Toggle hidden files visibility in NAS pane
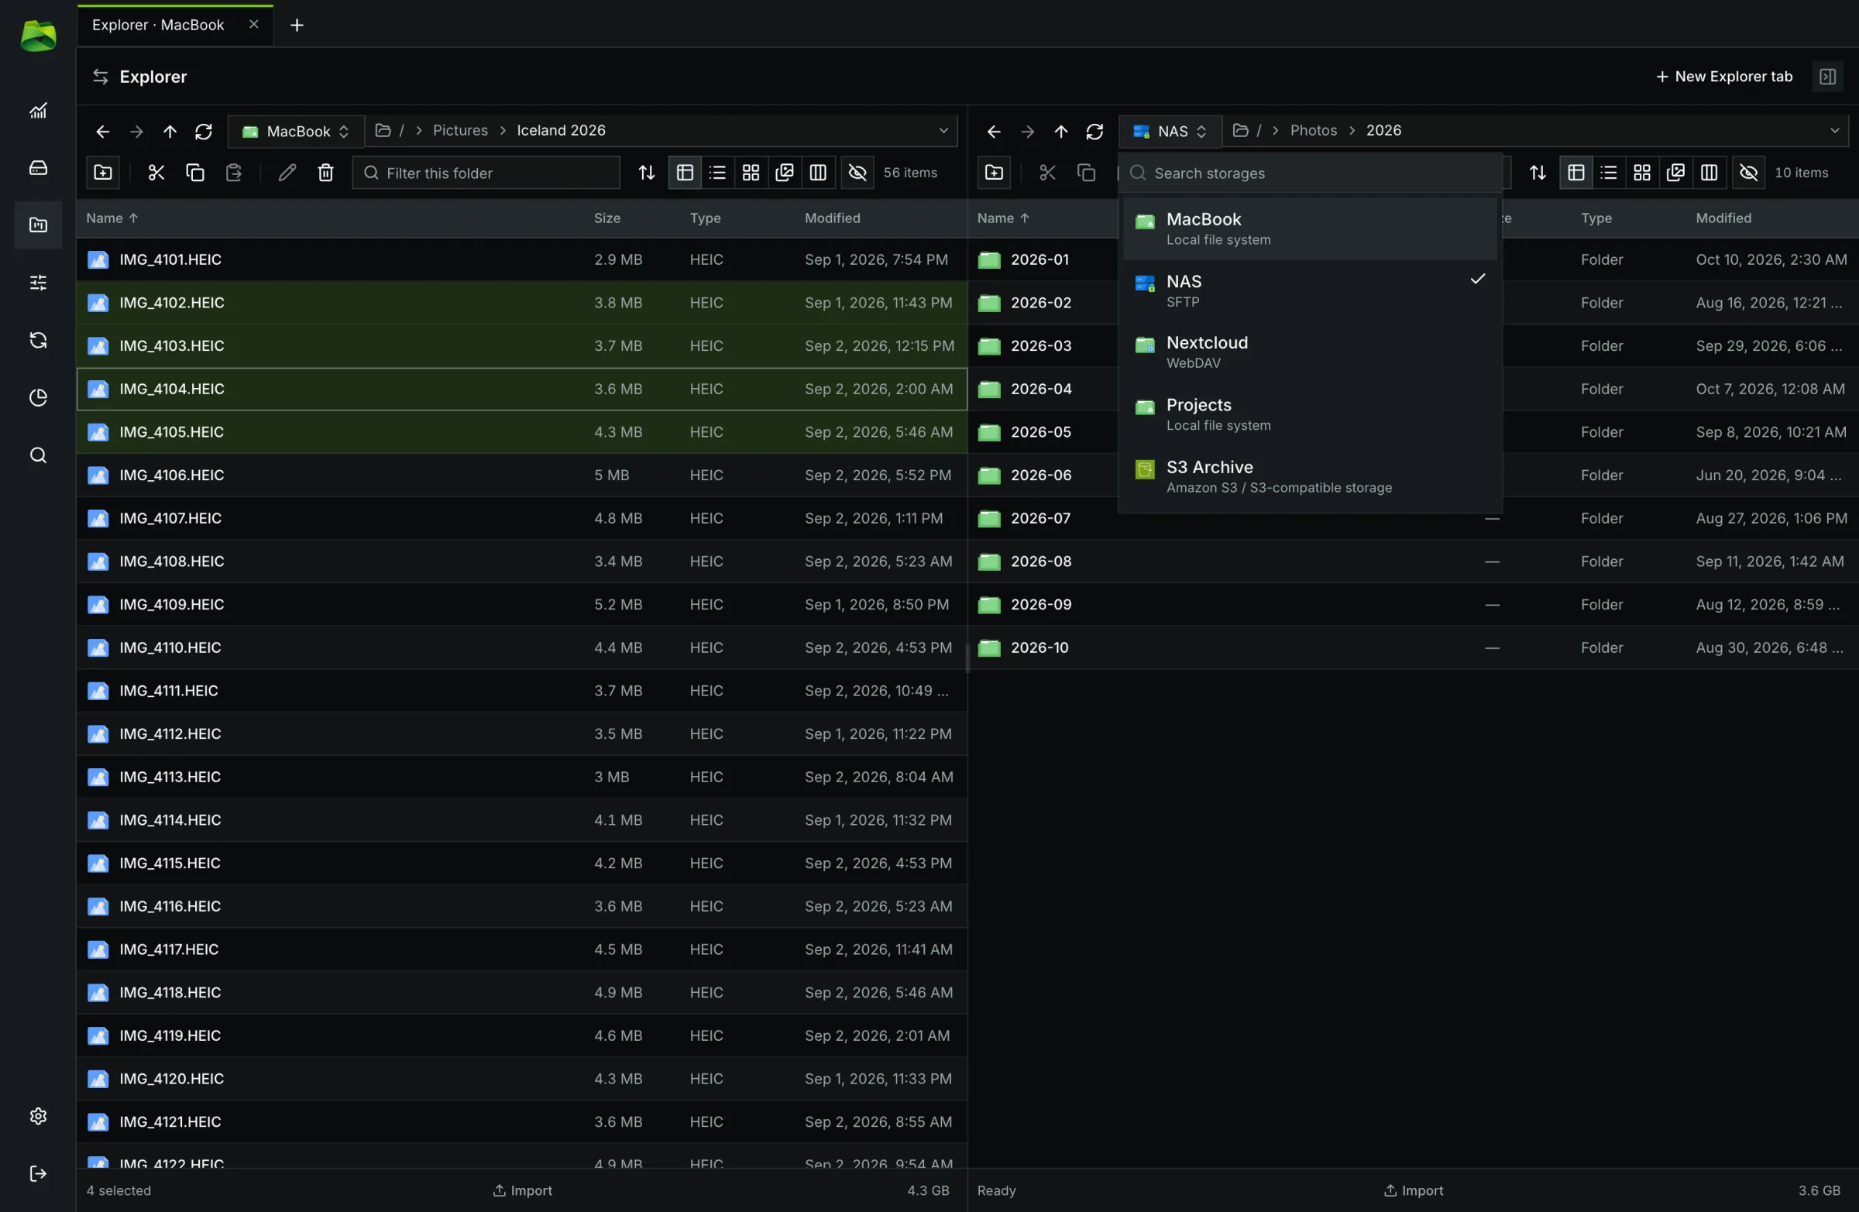Screen dimensions: 1859x1212 pos(1749,173)
